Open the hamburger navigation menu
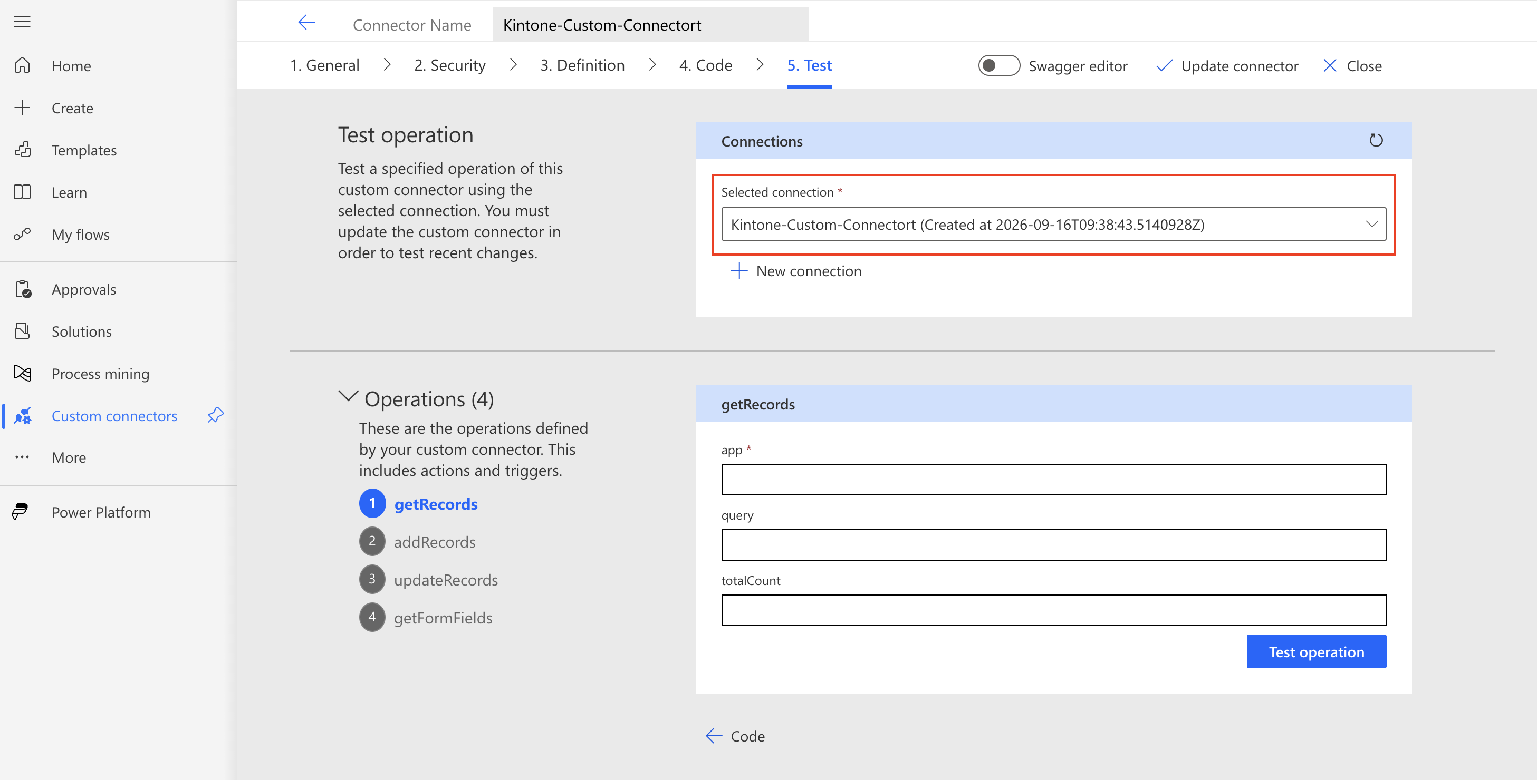This screenshot has width=1537, height=780. 22,22
